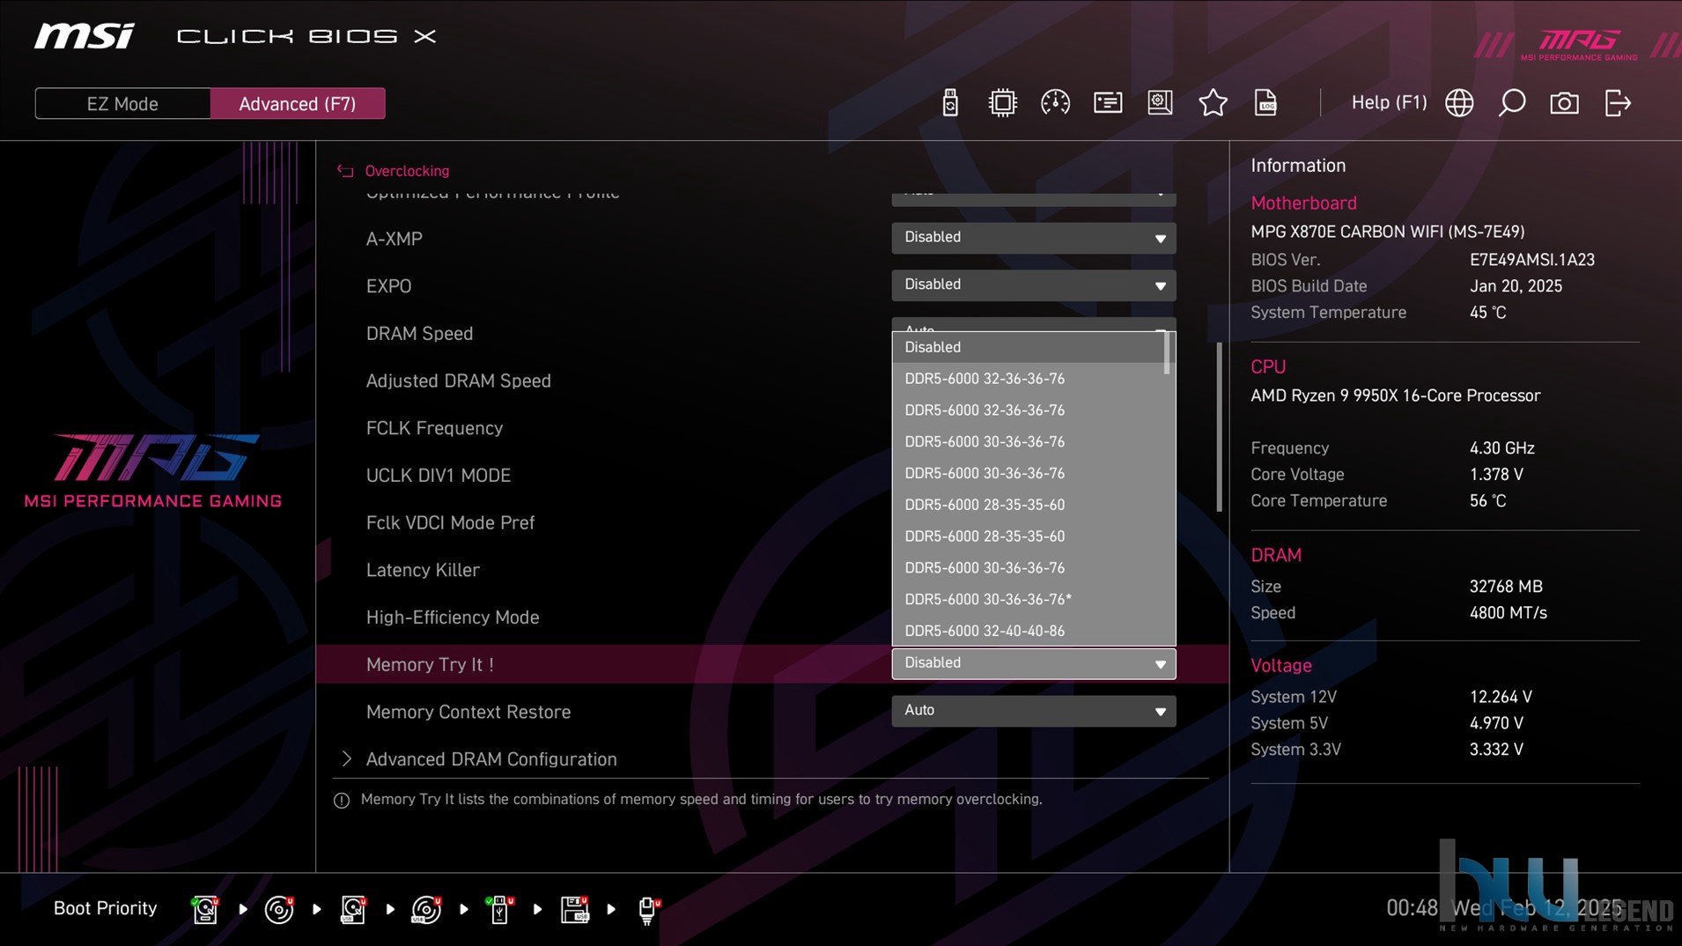Open the Memory Context Restore dropdown
The height and width of the screenshot is (946, 1682).
1033,711
